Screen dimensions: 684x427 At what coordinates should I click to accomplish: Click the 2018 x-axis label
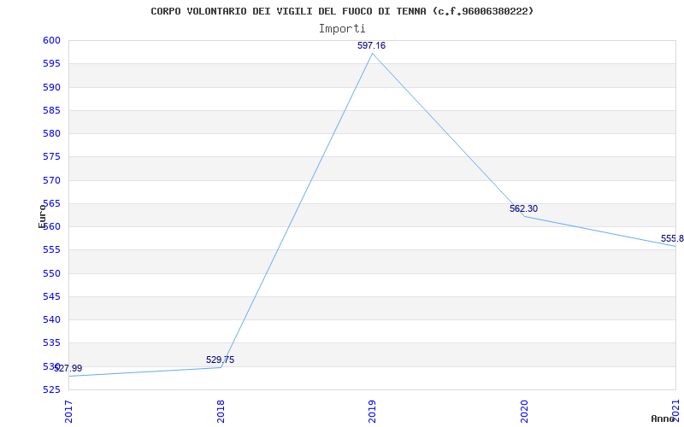(221, 412)
